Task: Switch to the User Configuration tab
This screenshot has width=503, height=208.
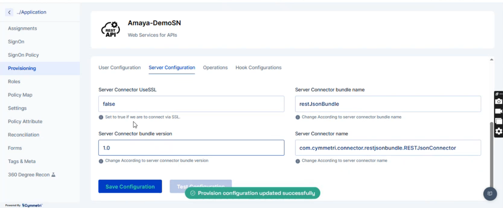Action: (120, 68)
